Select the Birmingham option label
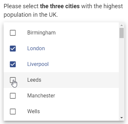 [x=41, y=33]
